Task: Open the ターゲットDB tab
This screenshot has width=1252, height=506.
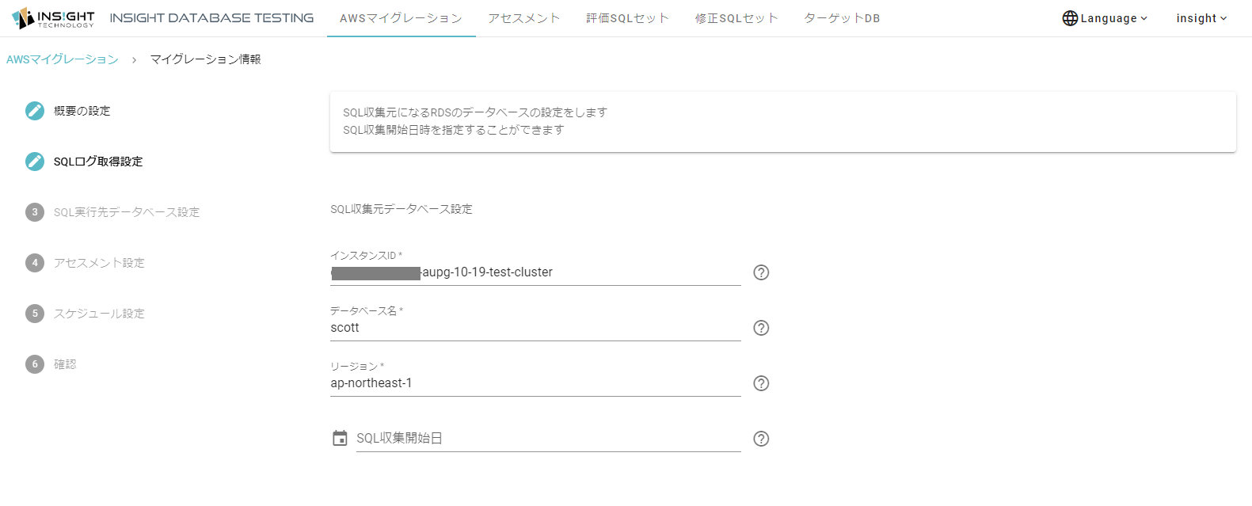Action: pos(842,18)
